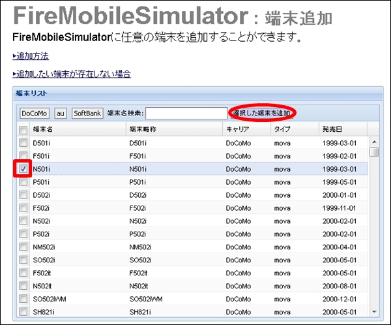Check the P502i row checkbox
The width and height of the screenshot is (391, 325).
tap(23, 234)
